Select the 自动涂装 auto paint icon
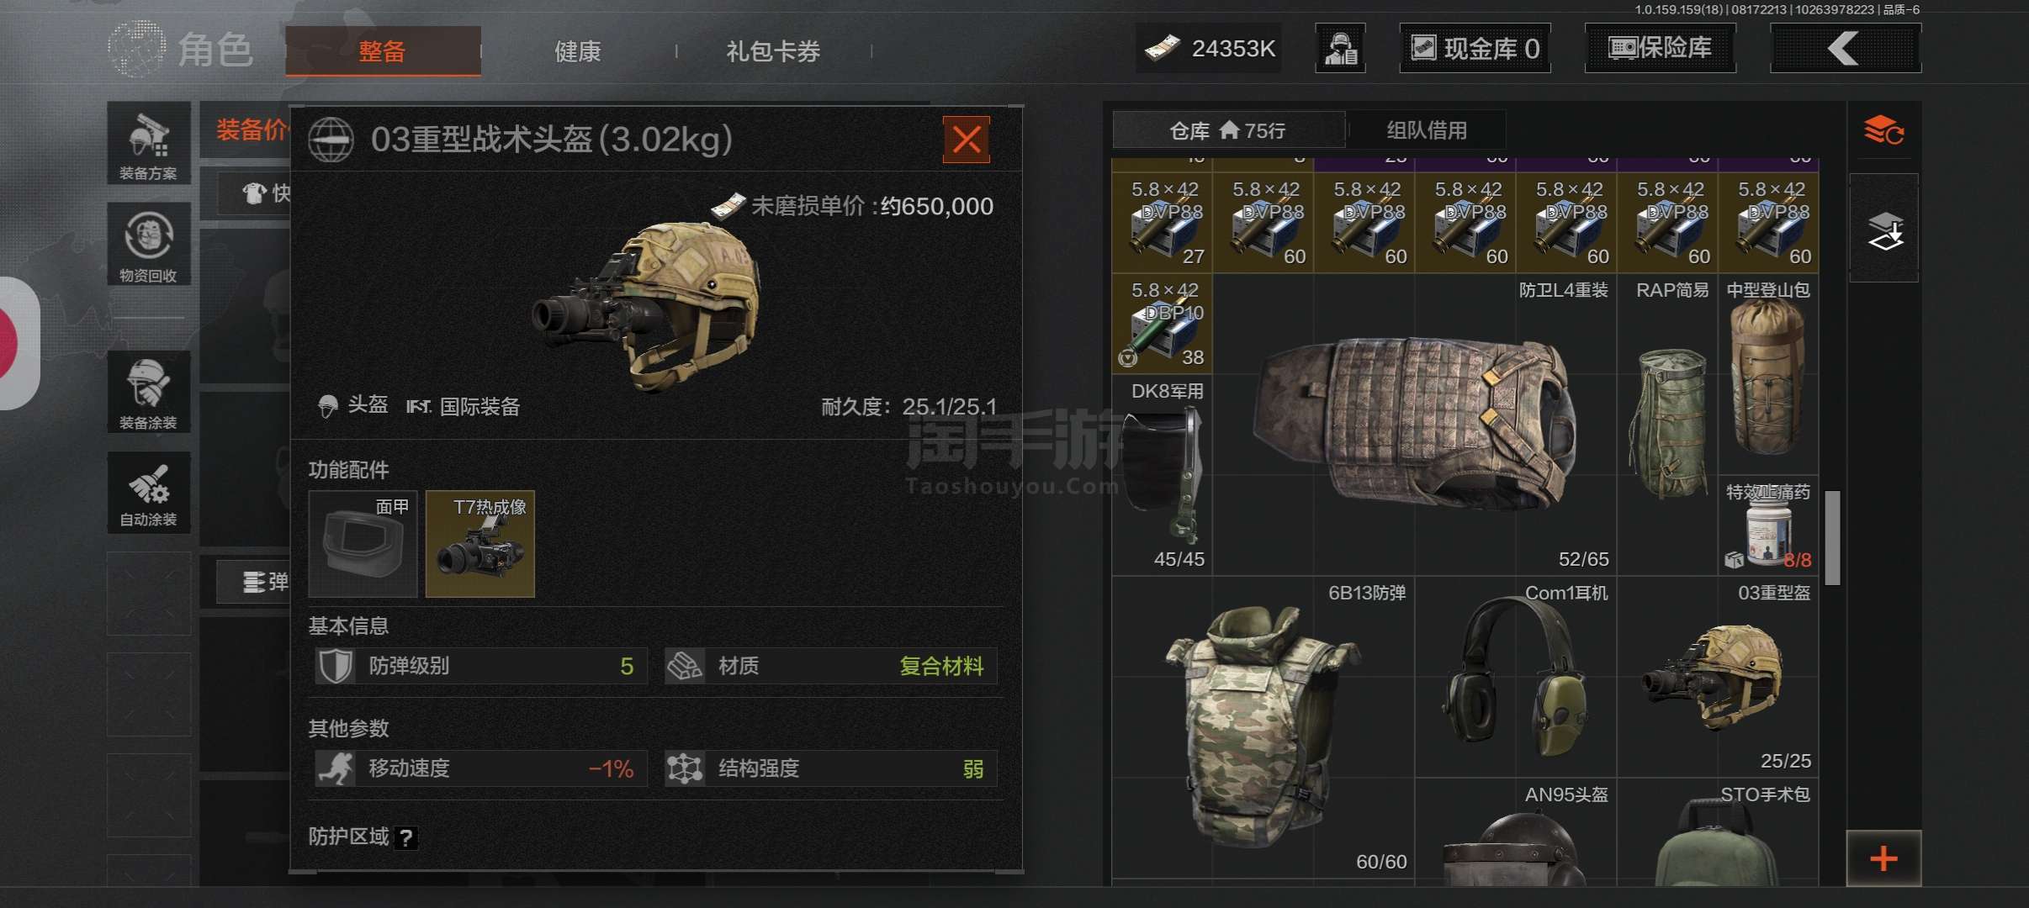The image size is (2029, 908). (149, 492)
